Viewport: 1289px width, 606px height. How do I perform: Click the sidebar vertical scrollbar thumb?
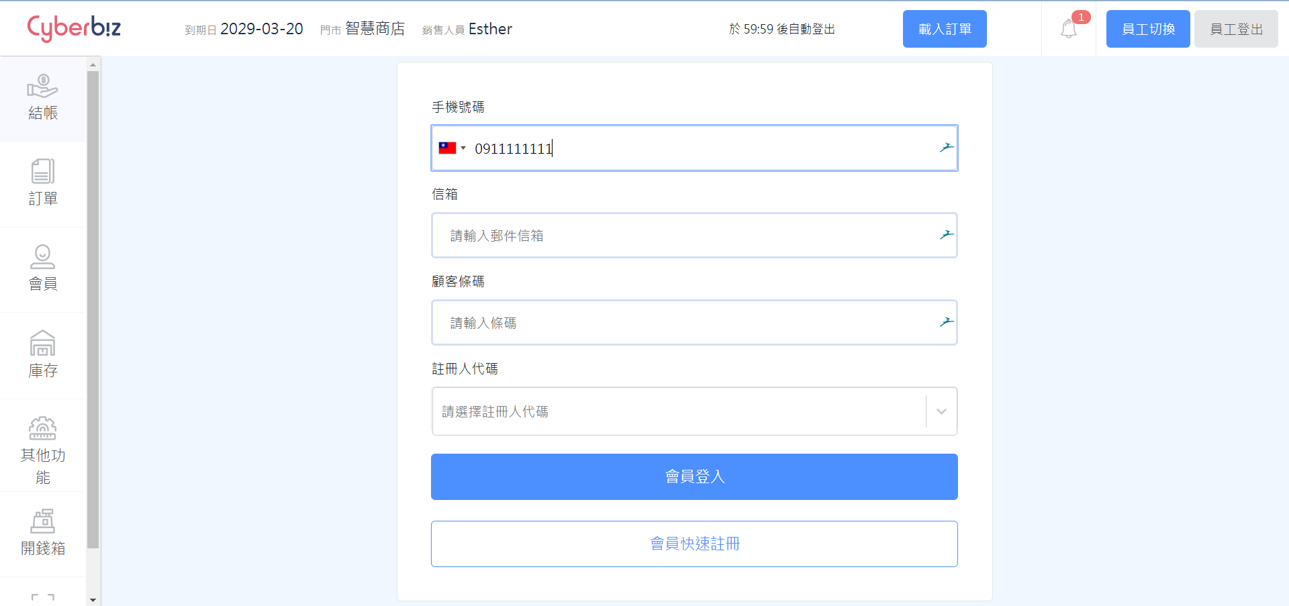(x=93, y=309)
